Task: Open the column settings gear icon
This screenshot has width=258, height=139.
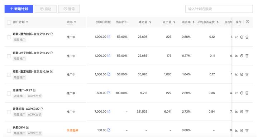Action: tap(248, 22)
